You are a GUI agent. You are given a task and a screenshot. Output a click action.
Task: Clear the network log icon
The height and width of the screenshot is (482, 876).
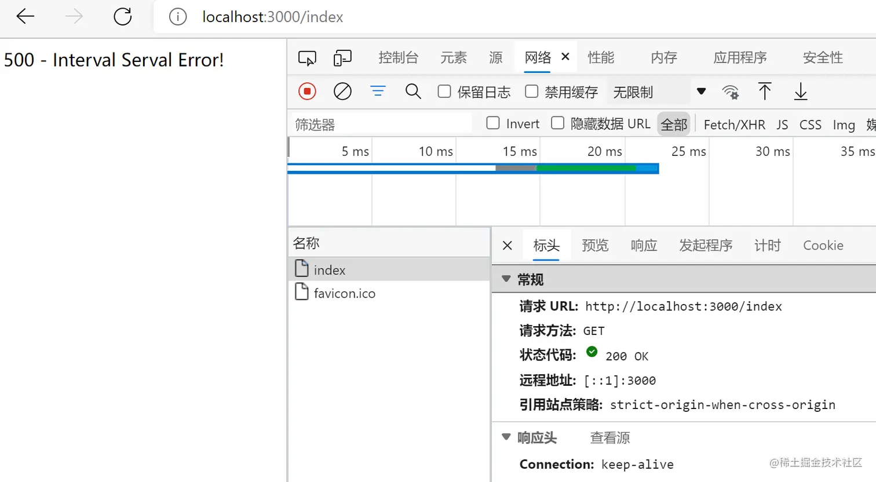tap(342, 92)
